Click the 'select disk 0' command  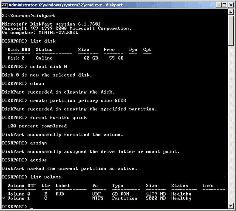point(49,66)
